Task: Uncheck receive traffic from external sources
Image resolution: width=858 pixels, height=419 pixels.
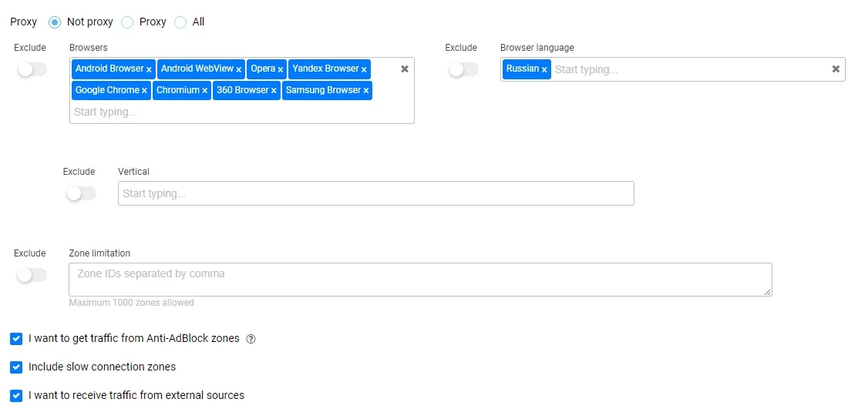Action: [16, 395]
